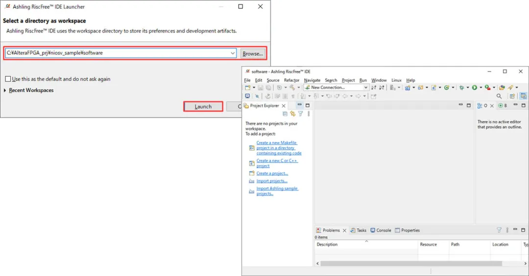Click the 'Import projects...' link
Viewport: 529px width, 276px height.
click(271, 181)
